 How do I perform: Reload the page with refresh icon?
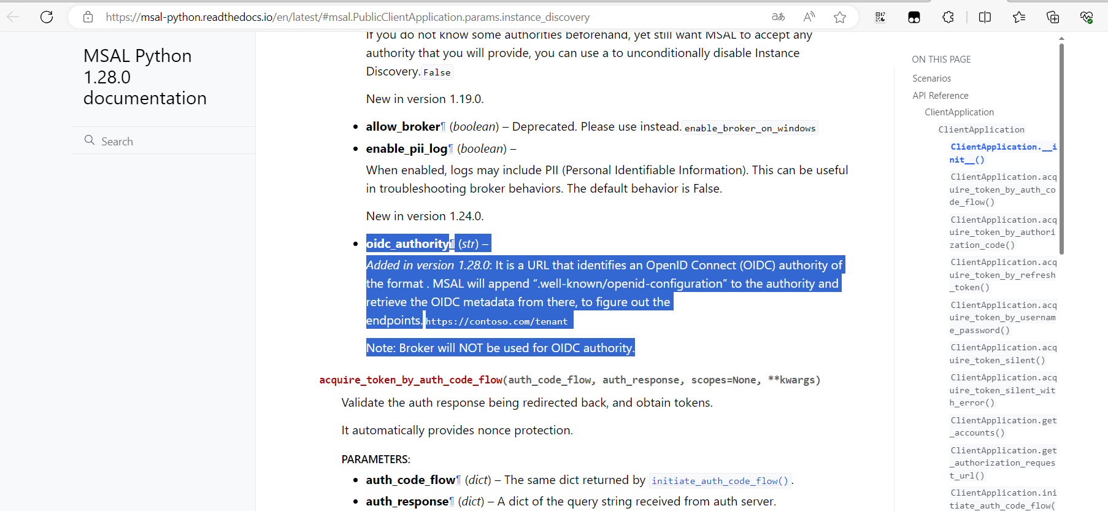coord(47,17)
